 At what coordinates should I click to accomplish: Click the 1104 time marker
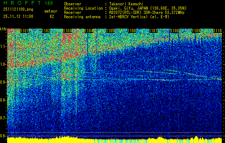point(89,31)
